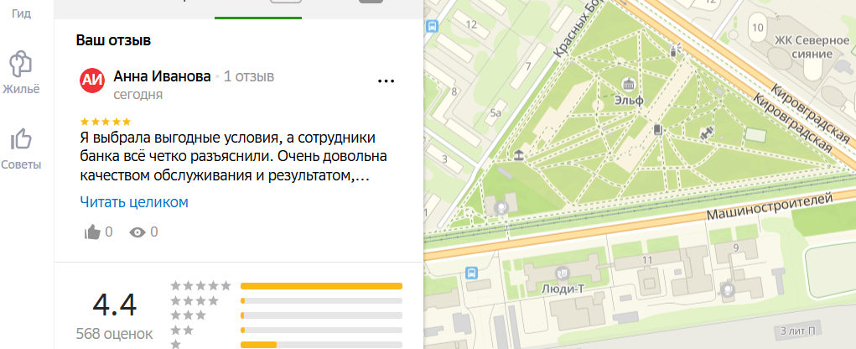Image resolution: width=856 pixels, height=349 pixels.
Task: Click Анна Иванова's avatar icon
Action: point(93,81)
